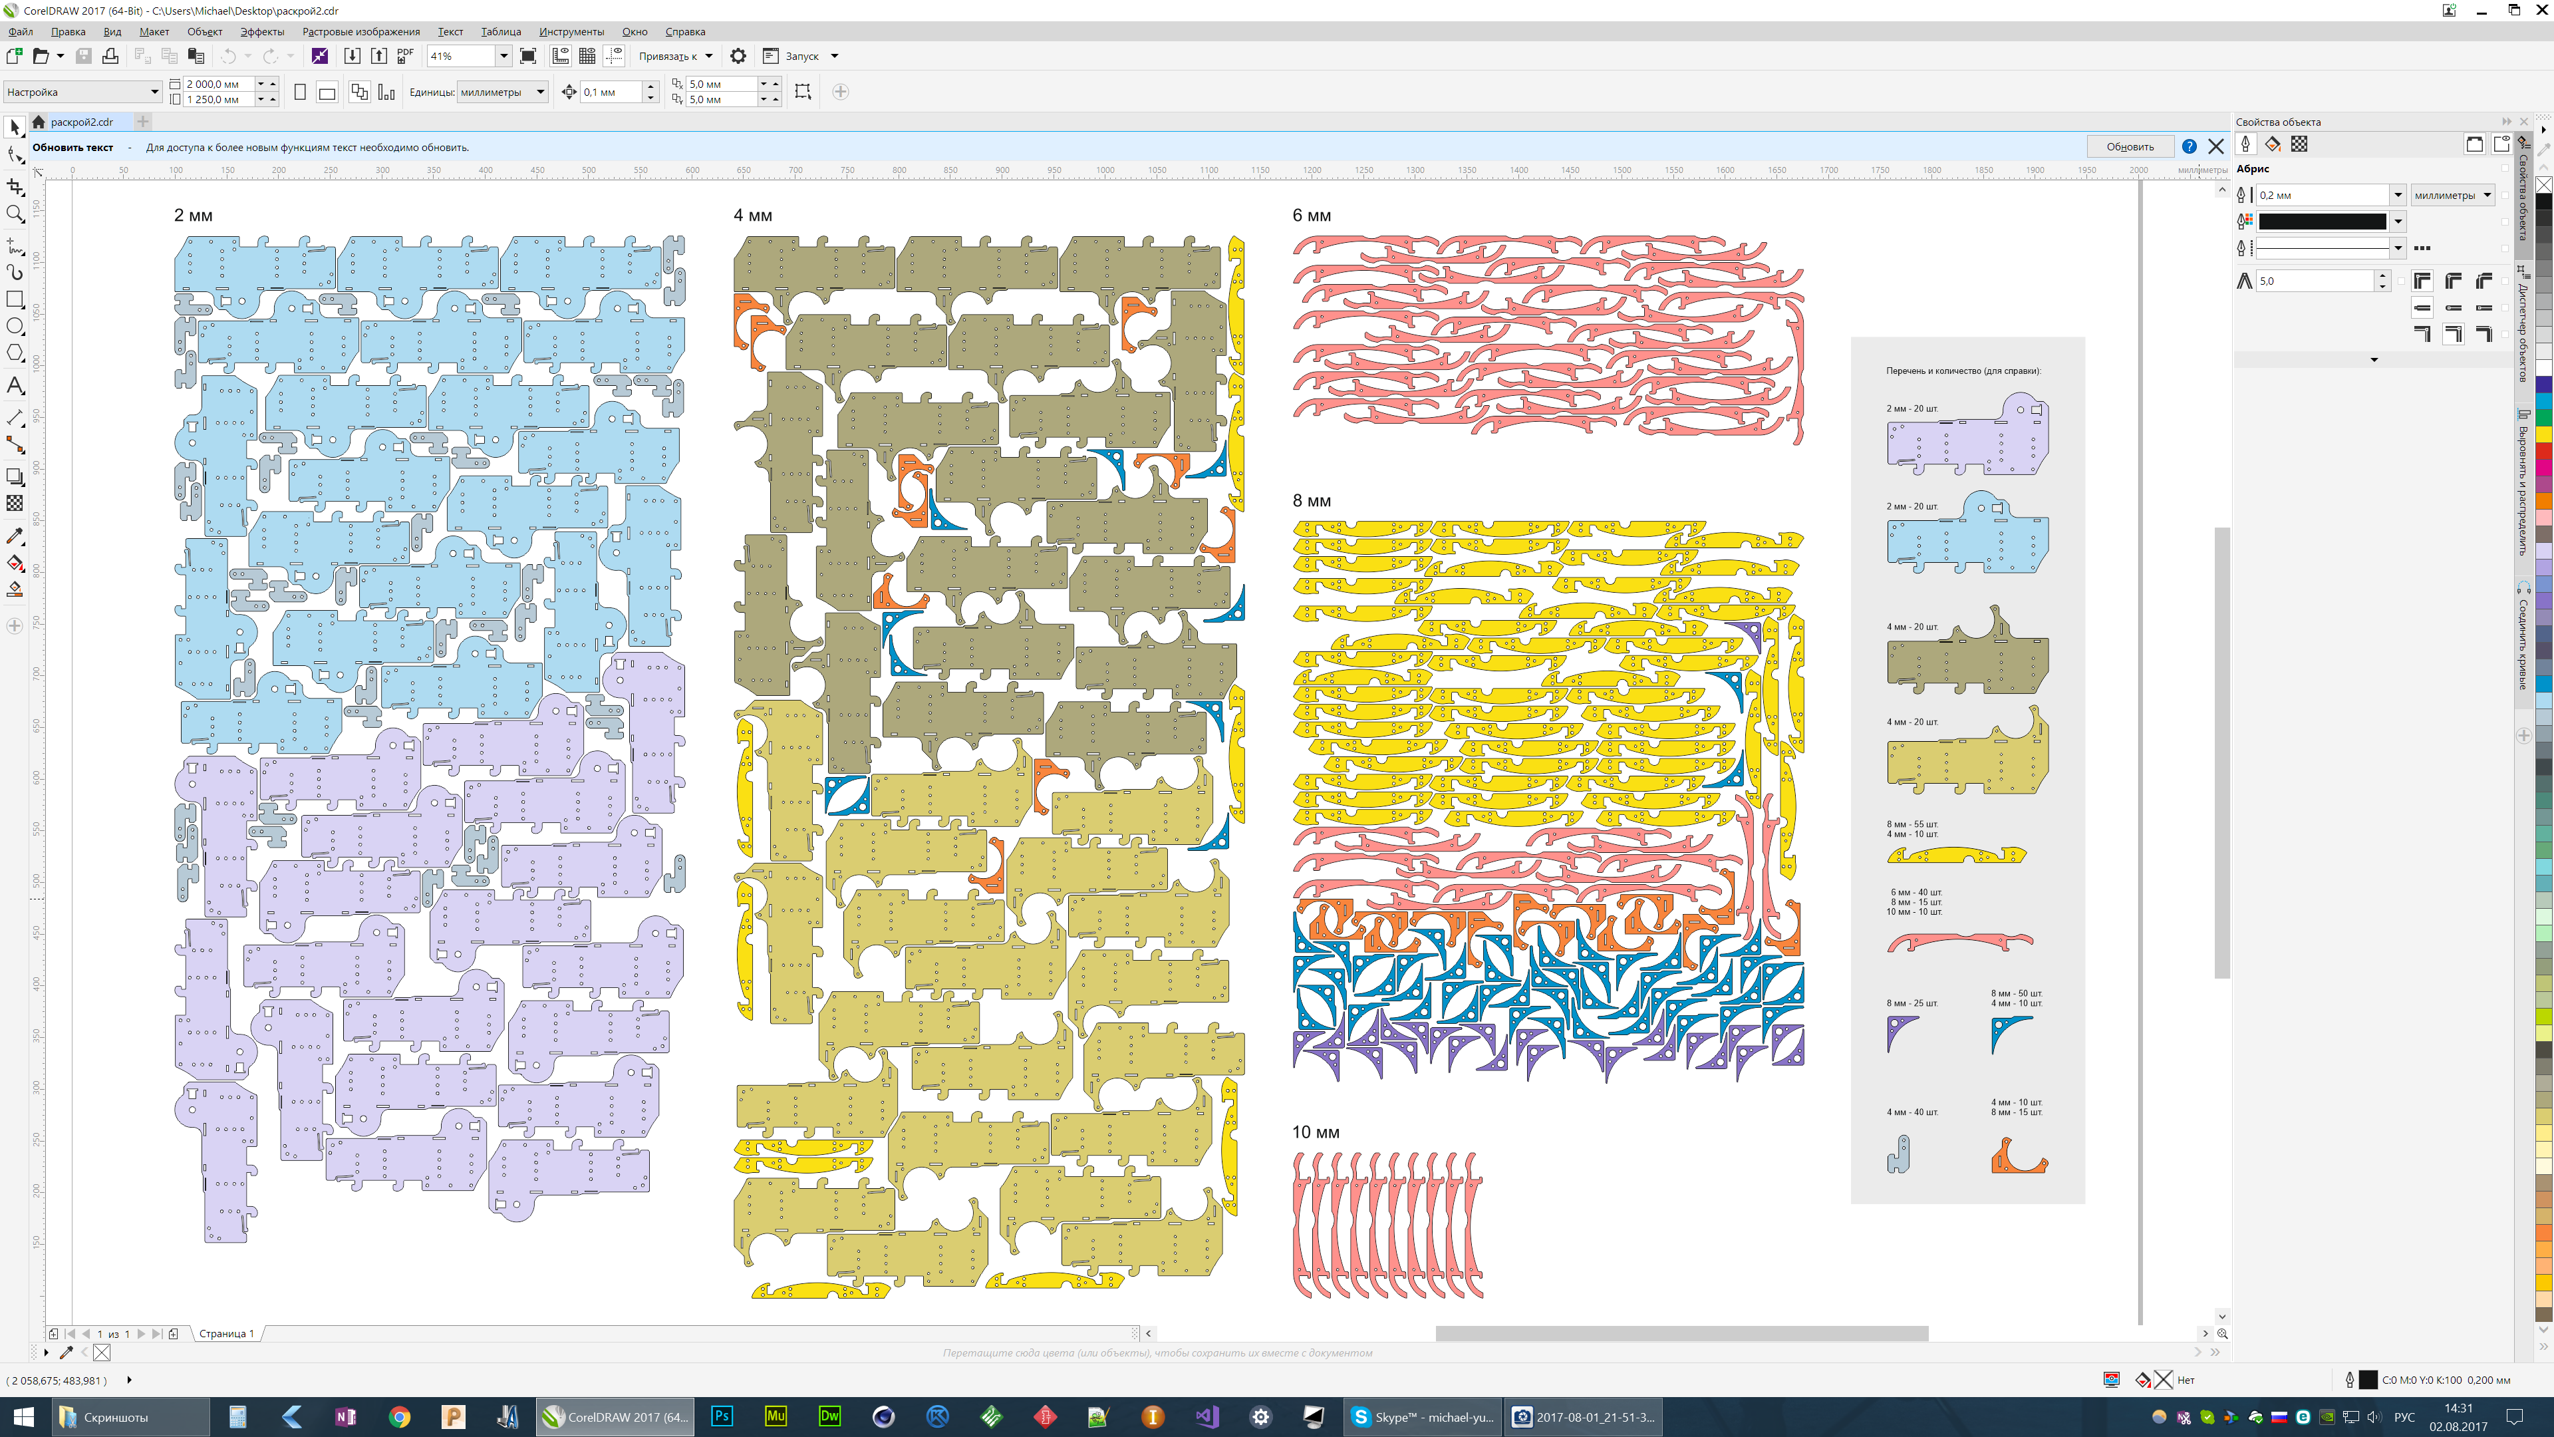
Task: Open the Эффекты menu
Action: (x=262, y=32)
